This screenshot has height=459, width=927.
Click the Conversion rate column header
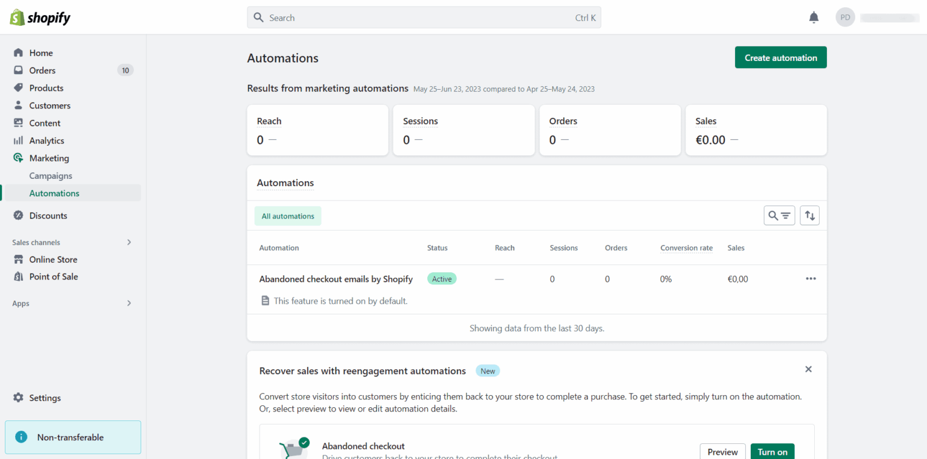coord(686,248)
